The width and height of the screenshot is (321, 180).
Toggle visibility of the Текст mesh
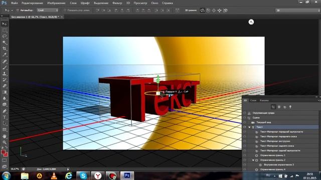click(x=245, y=127)
